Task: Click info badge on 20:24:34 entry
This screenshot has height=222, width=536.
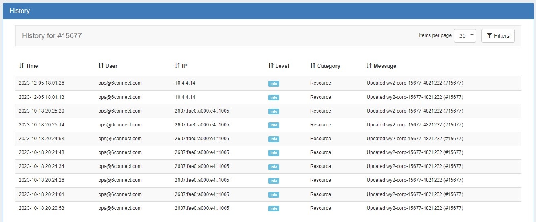Action: (274, 167)
